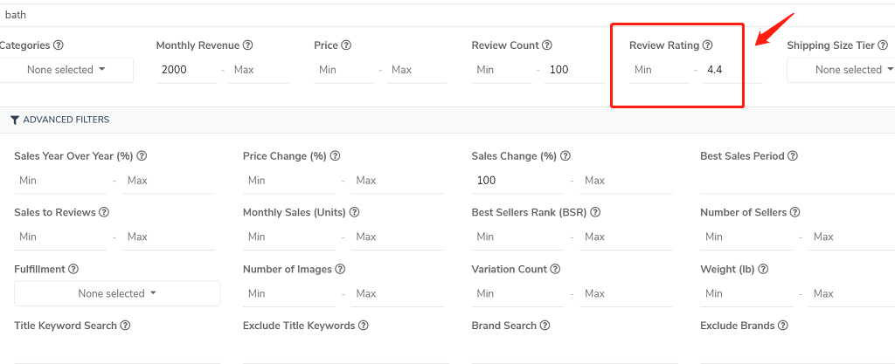Click the Sales Change Max field
The height and width of the screenshot is (364, 895).
(x=626, y=181)
